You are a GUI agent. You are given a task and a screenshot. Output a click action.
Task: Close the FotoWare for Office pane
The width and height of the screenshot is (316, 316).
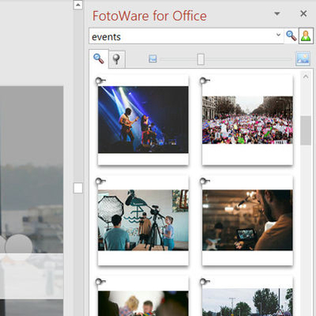pos(303,13)
